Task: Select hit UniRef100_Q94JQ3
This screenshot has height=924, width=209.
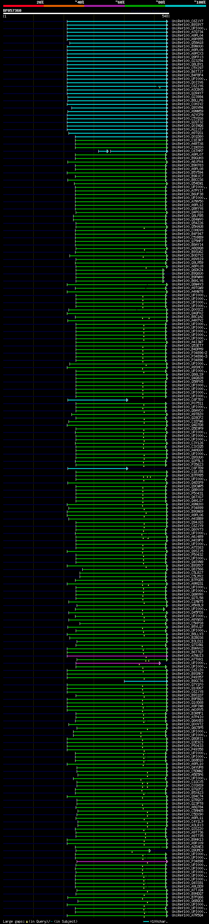Action: 187,522
